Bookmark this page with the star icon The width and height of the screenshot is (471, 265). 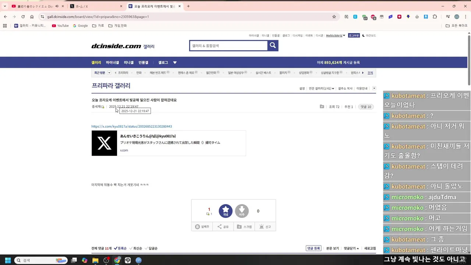(x=334, y=17)
